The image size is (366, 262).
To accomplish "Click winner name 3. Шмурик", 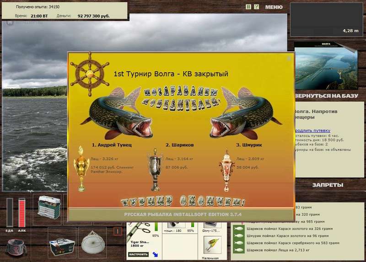I will tap(249, 145).
